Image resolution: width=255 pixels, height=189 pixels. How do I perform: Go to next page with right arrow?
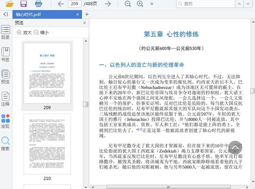coord(108,4)
